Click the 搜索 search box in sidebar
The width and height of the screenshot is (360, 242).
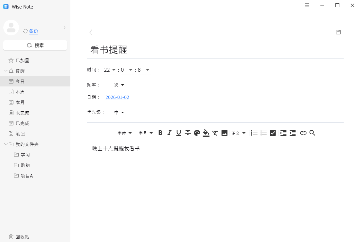pos(35,45)
